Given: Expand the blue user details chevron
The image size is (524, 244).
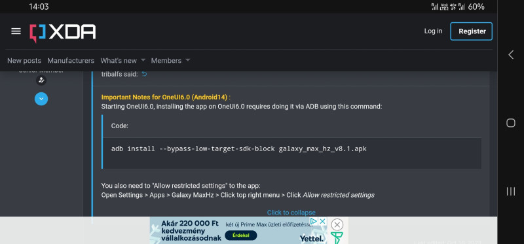Looking at the screenshot, I should [41, 99].
